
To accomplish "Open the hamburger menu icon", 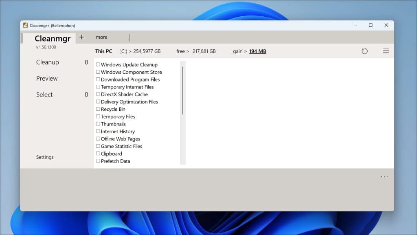I will pos(386,51).
